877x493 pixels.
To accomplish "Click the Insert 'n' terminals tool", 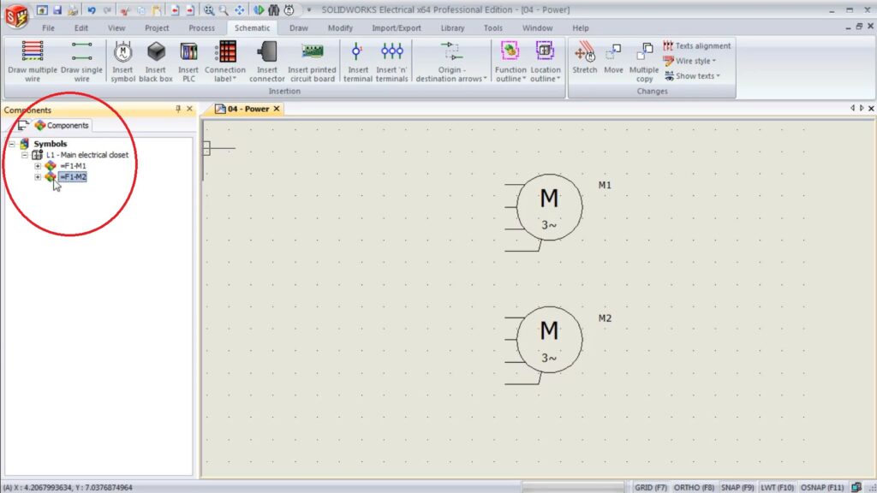I will (x=391, y=62).
